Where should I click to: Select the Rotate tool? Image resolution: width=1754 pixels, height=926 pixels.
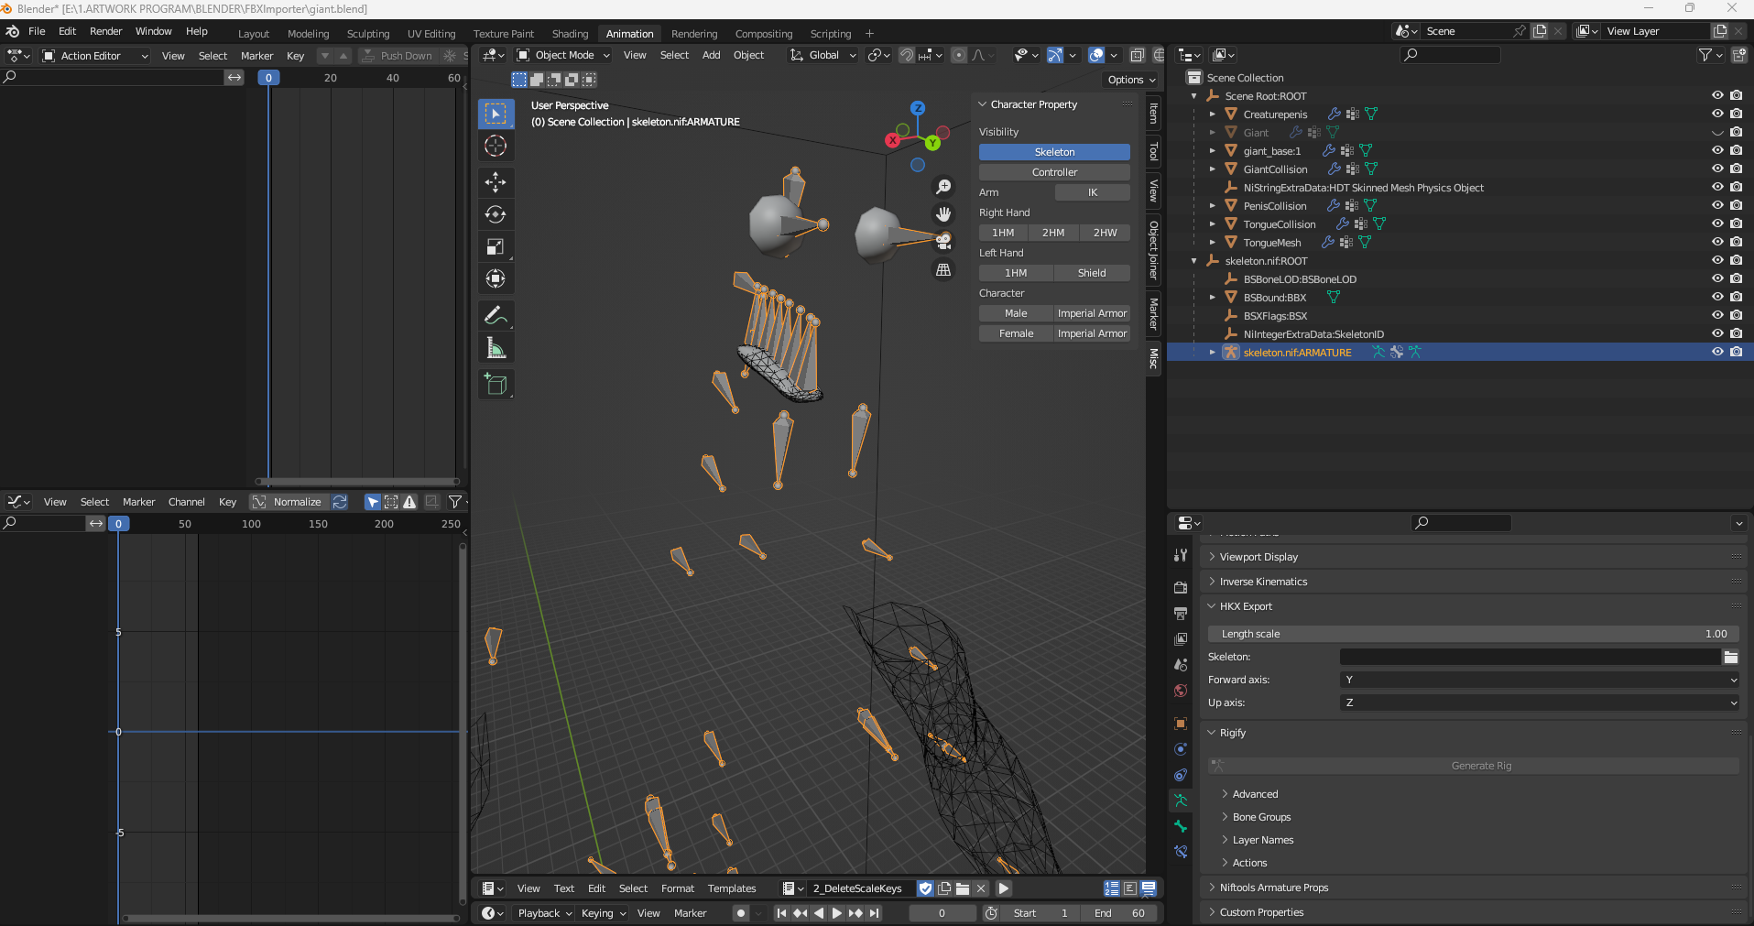496,214
